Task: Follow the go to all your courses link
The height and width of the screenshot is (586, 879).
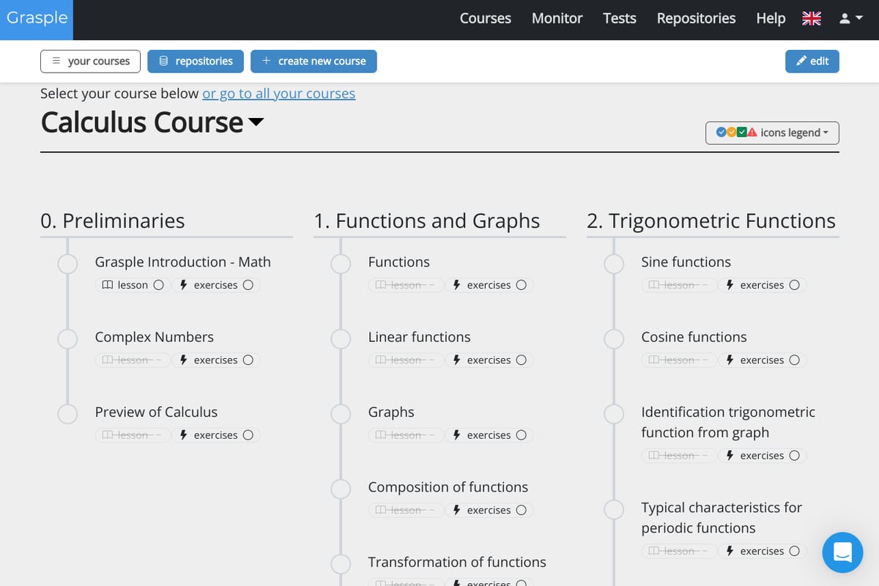Action: pyautogui.click(x=278, y=94)
